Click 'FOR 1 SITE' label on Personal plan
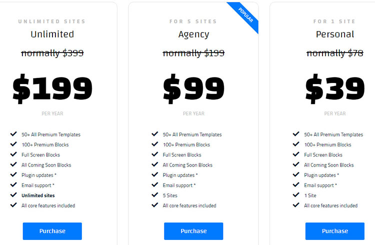 pos(334,21)
